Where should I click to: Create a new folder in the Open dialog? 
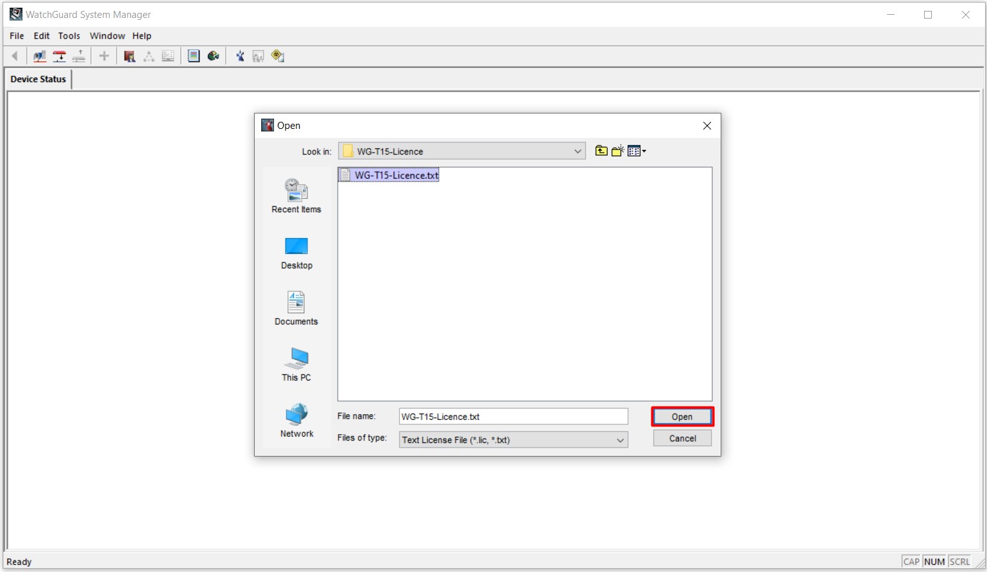tap(618, 151)
